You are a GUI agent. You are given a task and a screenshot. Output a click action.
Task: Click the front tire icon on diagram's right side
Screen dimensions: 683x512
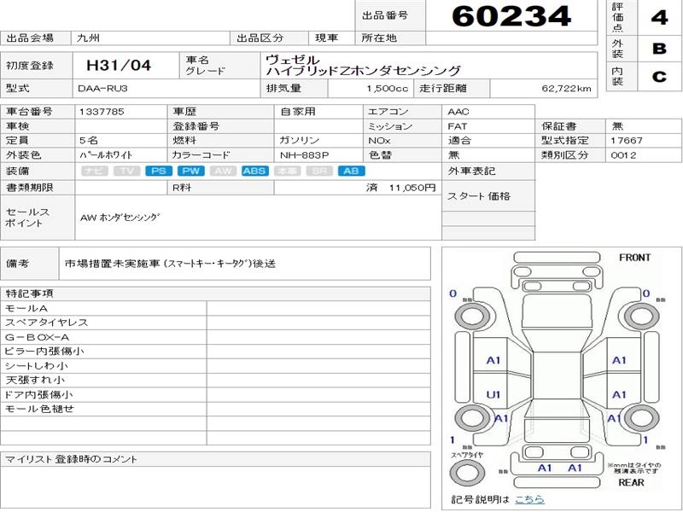[642, 315]
